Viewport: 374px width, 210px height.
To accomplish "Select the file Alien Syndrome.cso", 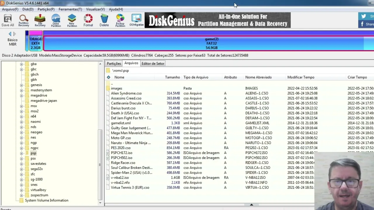I will (126, 93).
